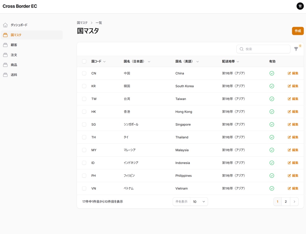This screenshot has width=306, height=234.
Task: Click the green active status icon for 中国
Action: [272, 73]
